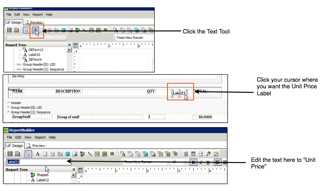Open the Report menu in top ReportBuilder window
The image size is (326, 191).
click(38, 14)
